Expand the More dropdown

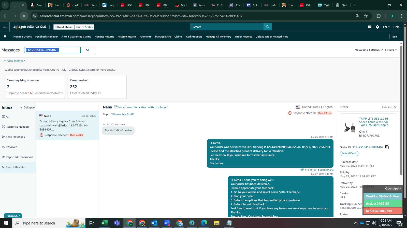coord(392,50)
